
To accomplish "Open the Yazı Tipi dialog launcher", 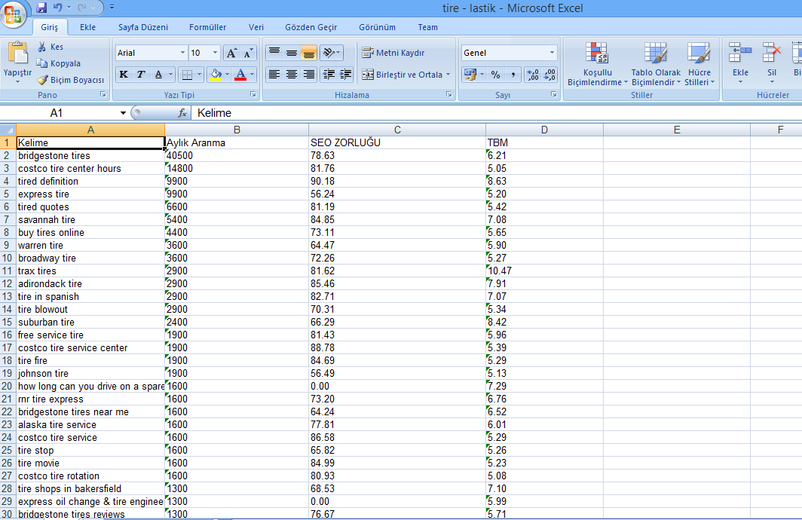I will (253, 95).
